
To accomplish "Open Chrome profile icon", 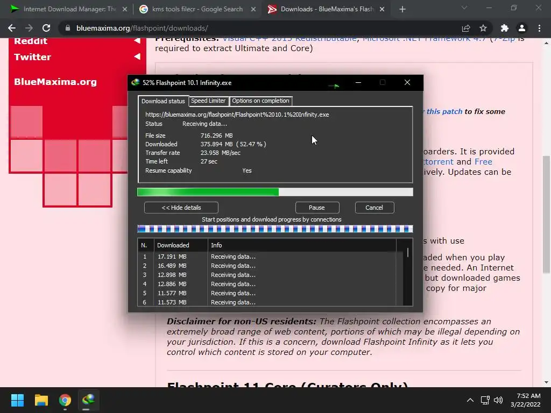I will click(522, 28).
